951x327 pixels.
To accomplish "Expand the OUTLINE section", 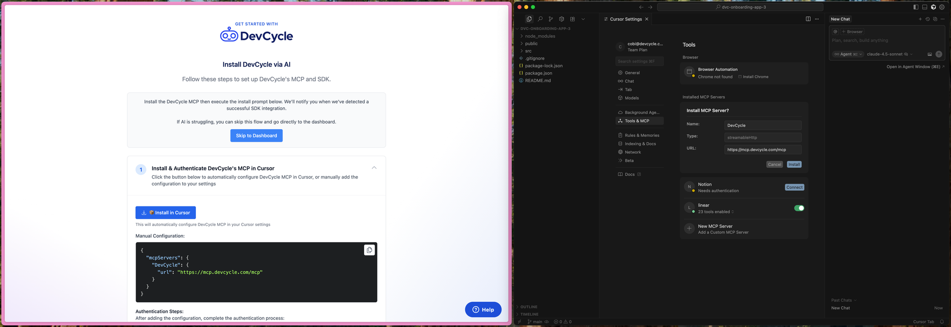I will (x=528, y=307).
